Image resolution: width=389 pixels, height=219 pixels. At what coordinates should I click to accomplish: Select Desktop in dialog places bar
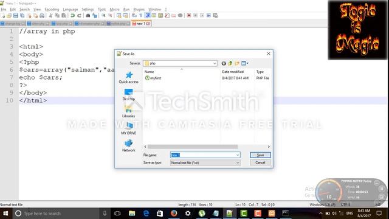(x=128, y=95)
